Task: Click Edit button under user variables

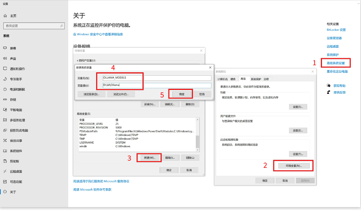Action: (x=170, y=104)
